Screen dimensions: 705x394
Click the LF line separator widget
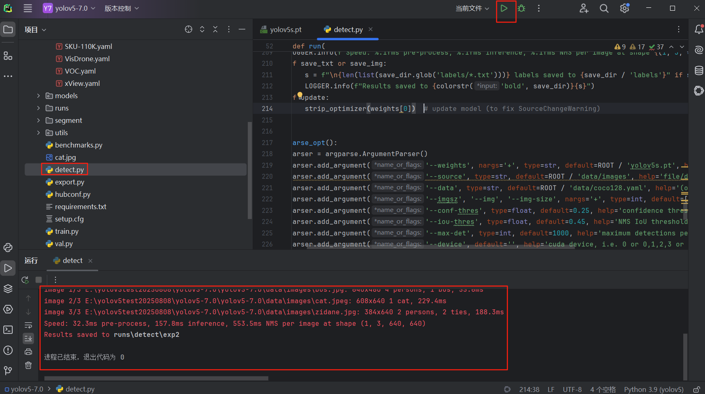[x=551, y=389]
